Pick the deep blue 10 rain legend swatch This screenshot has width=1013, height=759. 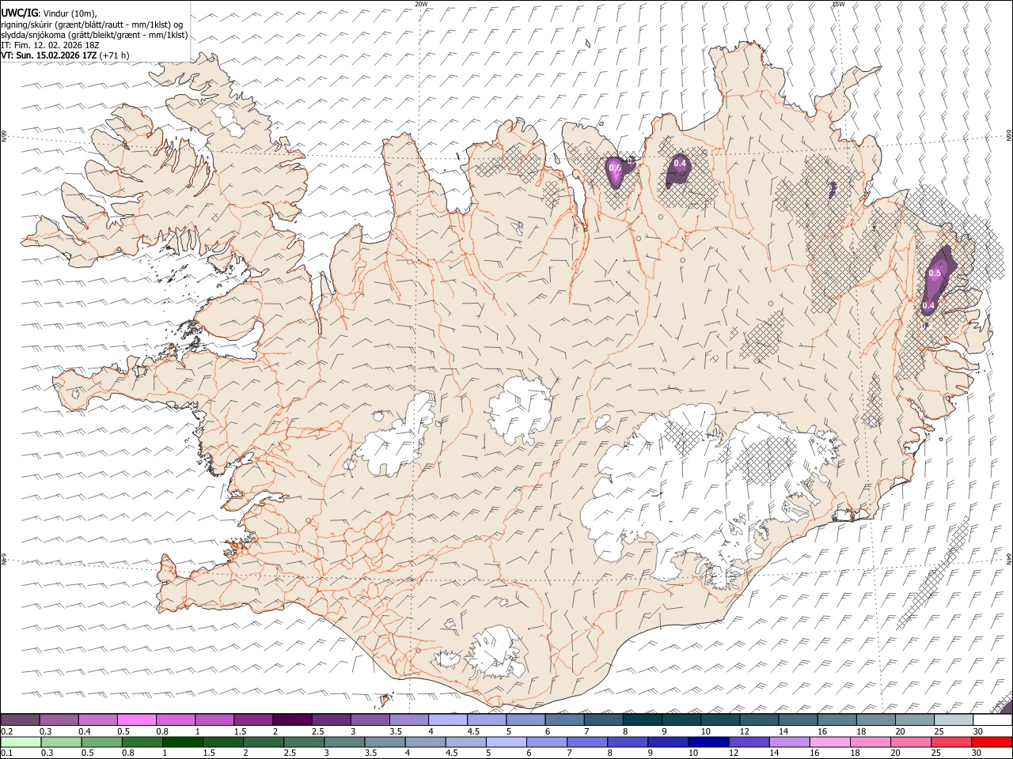click(708, 742)
